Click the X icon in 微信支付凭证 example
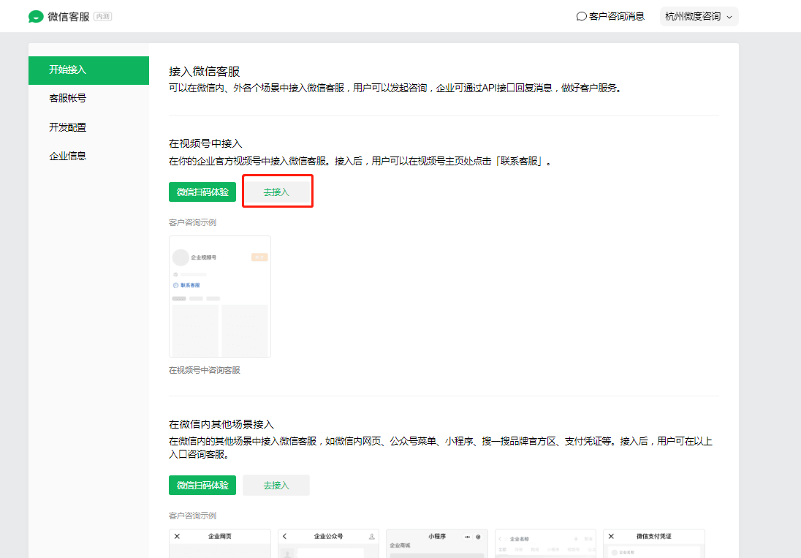The width and height of the screenshot is (801, 558). (611, 537)
